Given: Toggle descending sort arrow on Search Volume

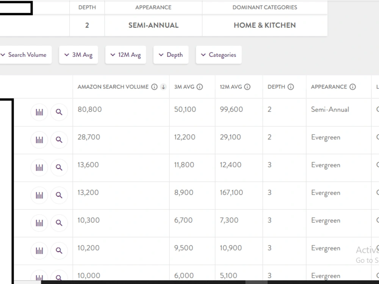Looking at the screenshot, I should click(x=163, y=87).
